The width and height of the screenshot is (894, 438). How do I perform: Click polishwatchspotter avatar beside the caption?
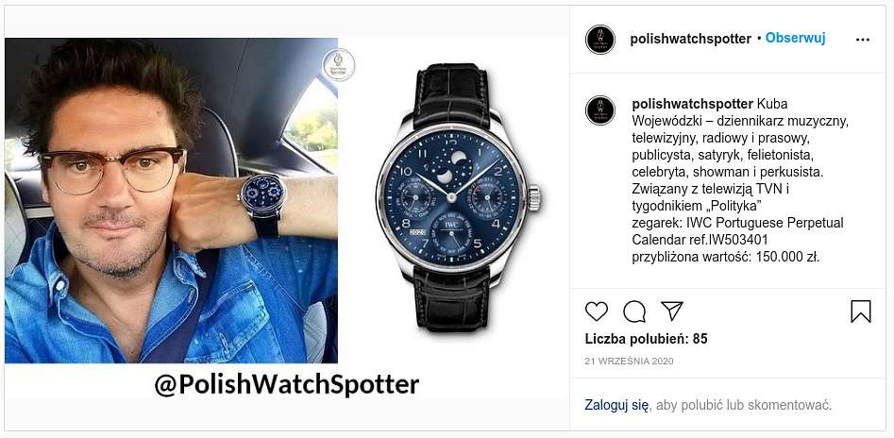(599, 110)
